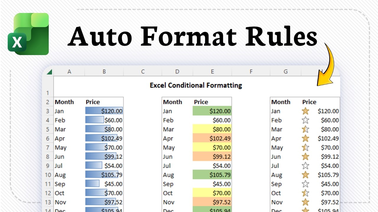The height and width of the screenshot is (212, 378).
Task: Click 'Feb' in column D
Action: [x=168, y=120]
